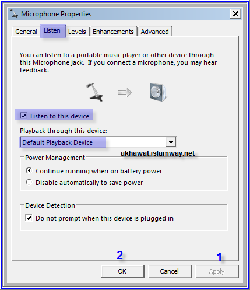Go to the Enhancements tab

pyautogui.click(x=113, y=32)
